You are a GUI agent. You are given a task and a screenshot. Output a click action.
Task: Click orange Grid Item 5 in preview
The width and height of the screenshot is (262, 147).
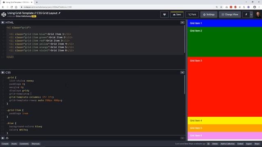click(225, 128)
